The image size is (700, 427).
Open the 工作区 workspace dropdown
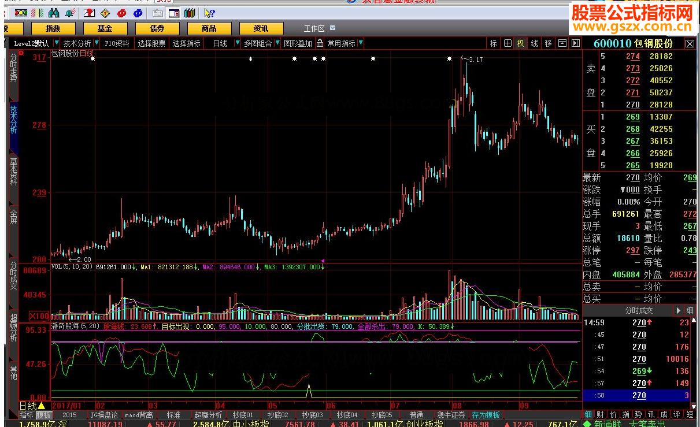pyautogui.click(x=334, y=28)
